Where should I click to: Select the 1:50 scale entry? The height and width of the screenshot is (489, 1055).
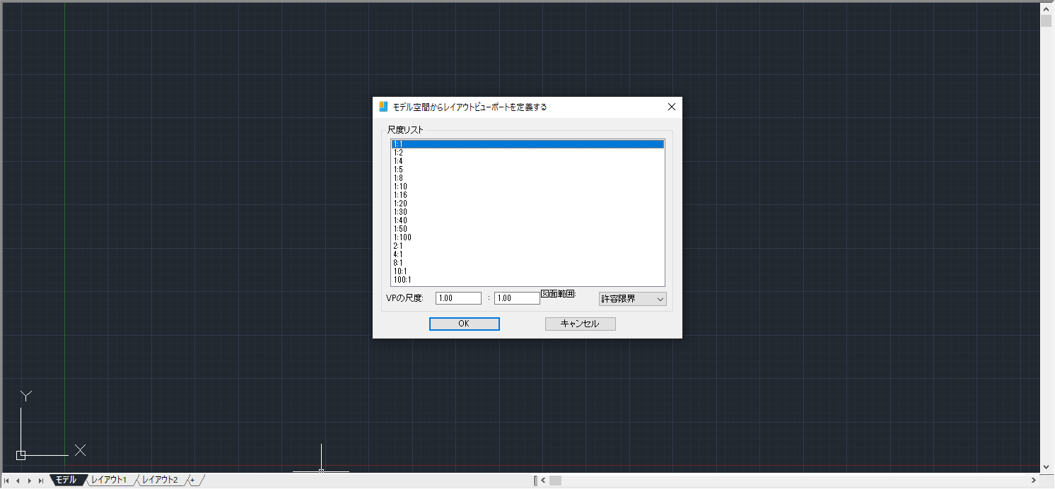527,229
